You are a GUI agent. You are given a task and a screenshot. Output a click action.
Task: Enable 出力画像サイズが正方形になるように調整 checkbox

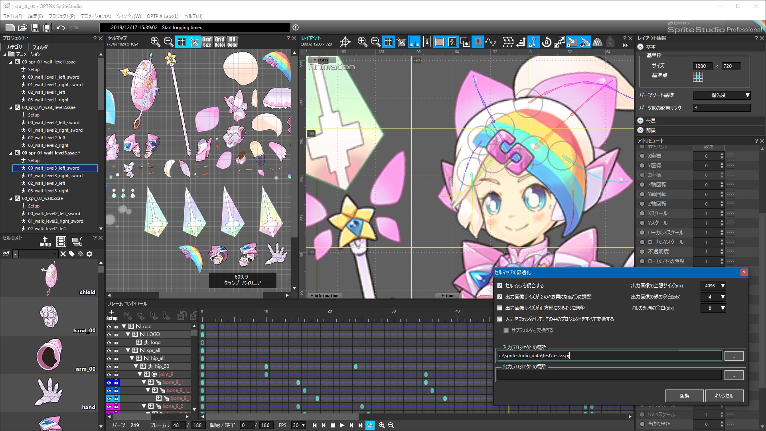coord(499,308)
